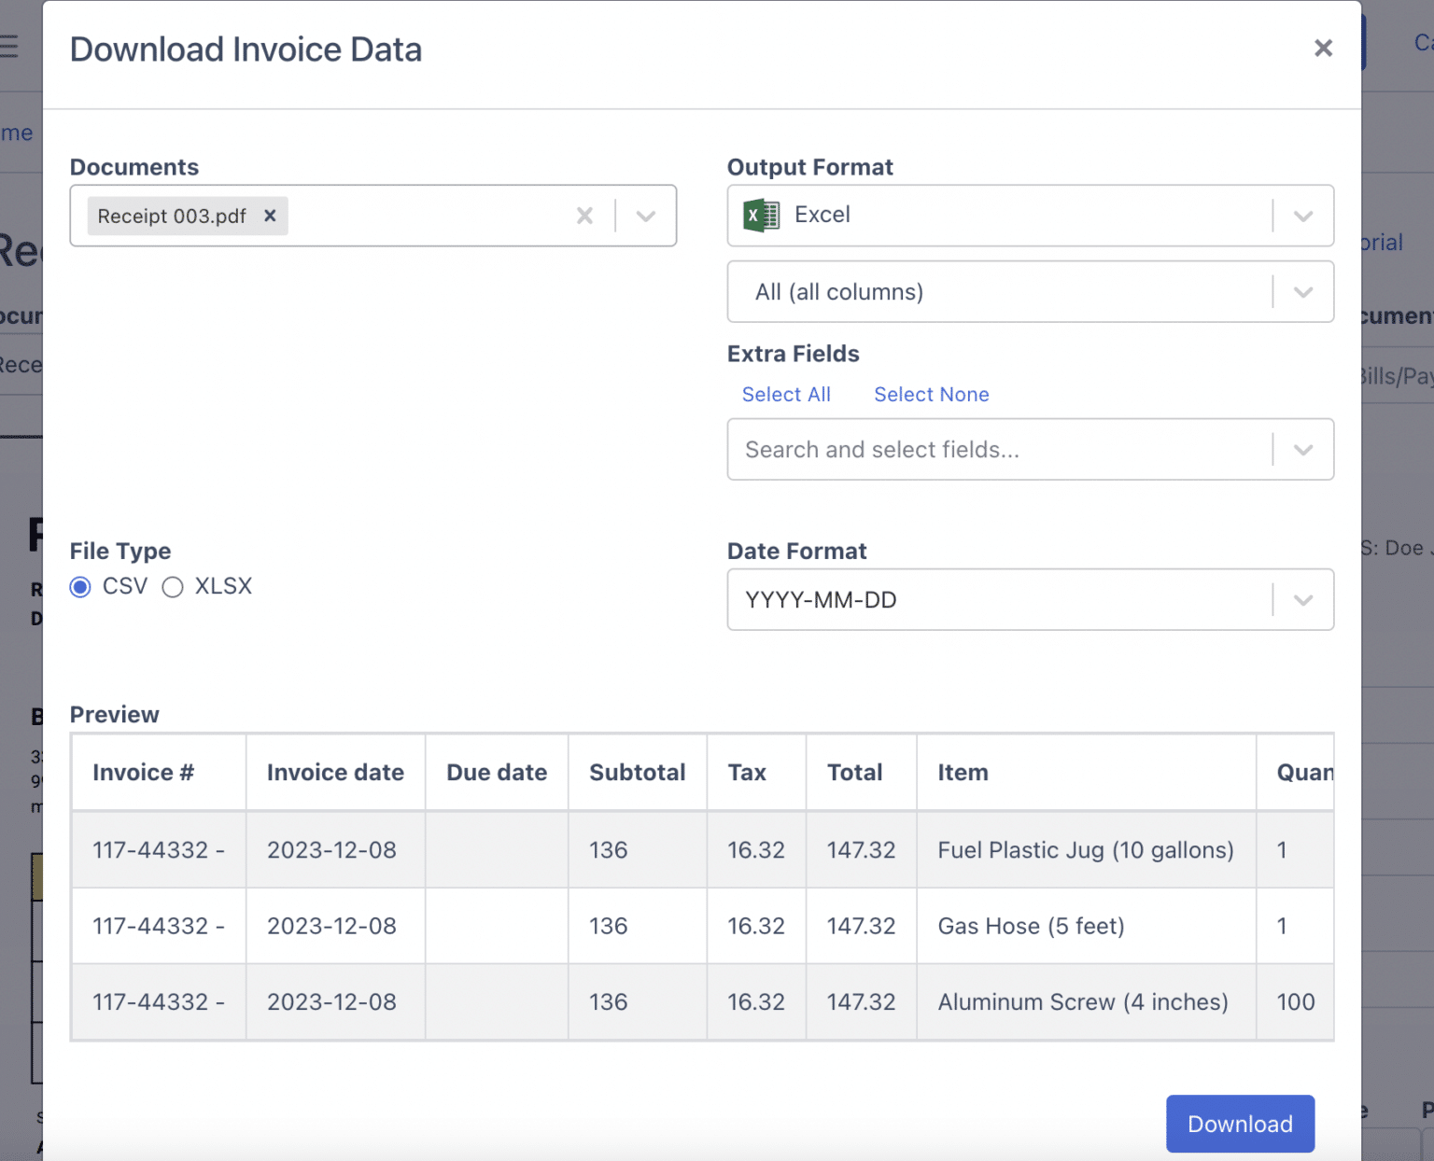The height and width of the screenshot is (1161, 1434).
Task: Click the Tax column header in Preview
Action: coord(747,772)
